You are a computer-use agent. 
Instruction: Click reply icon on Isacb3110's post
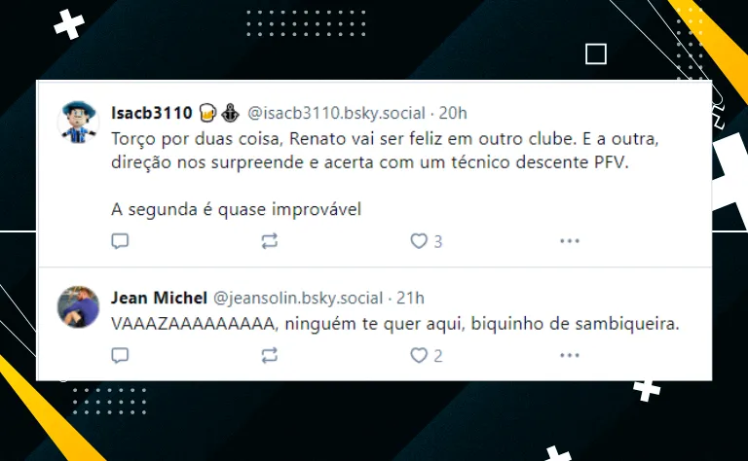click(120, 241)
